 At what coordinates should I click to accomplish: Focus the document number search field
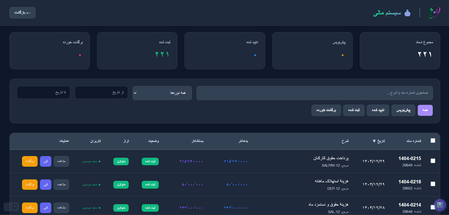pos(315,93)
